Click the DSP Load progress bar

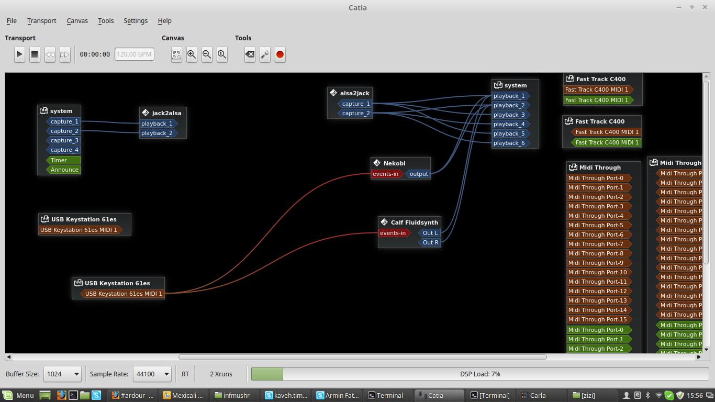(x=480, y=374)
